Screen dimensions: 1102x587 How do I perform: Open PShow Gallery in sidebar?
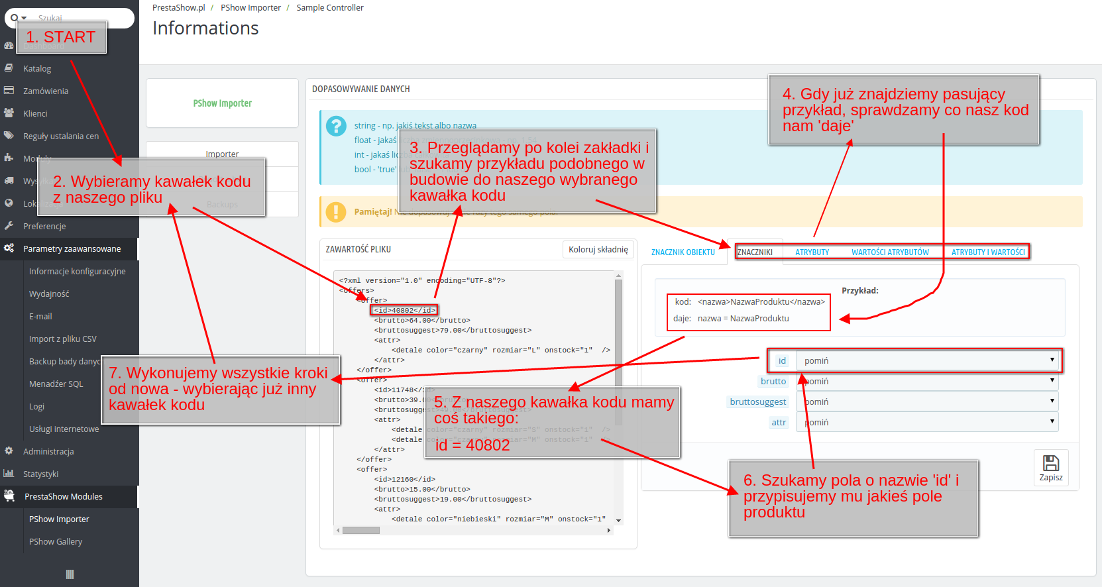tap(56, 541)
